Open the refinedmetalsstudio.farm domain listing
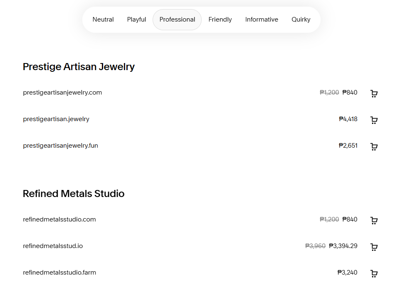 coord(59,273)
